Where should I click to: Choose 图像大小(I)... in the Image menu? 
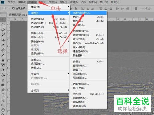point(48,33)
